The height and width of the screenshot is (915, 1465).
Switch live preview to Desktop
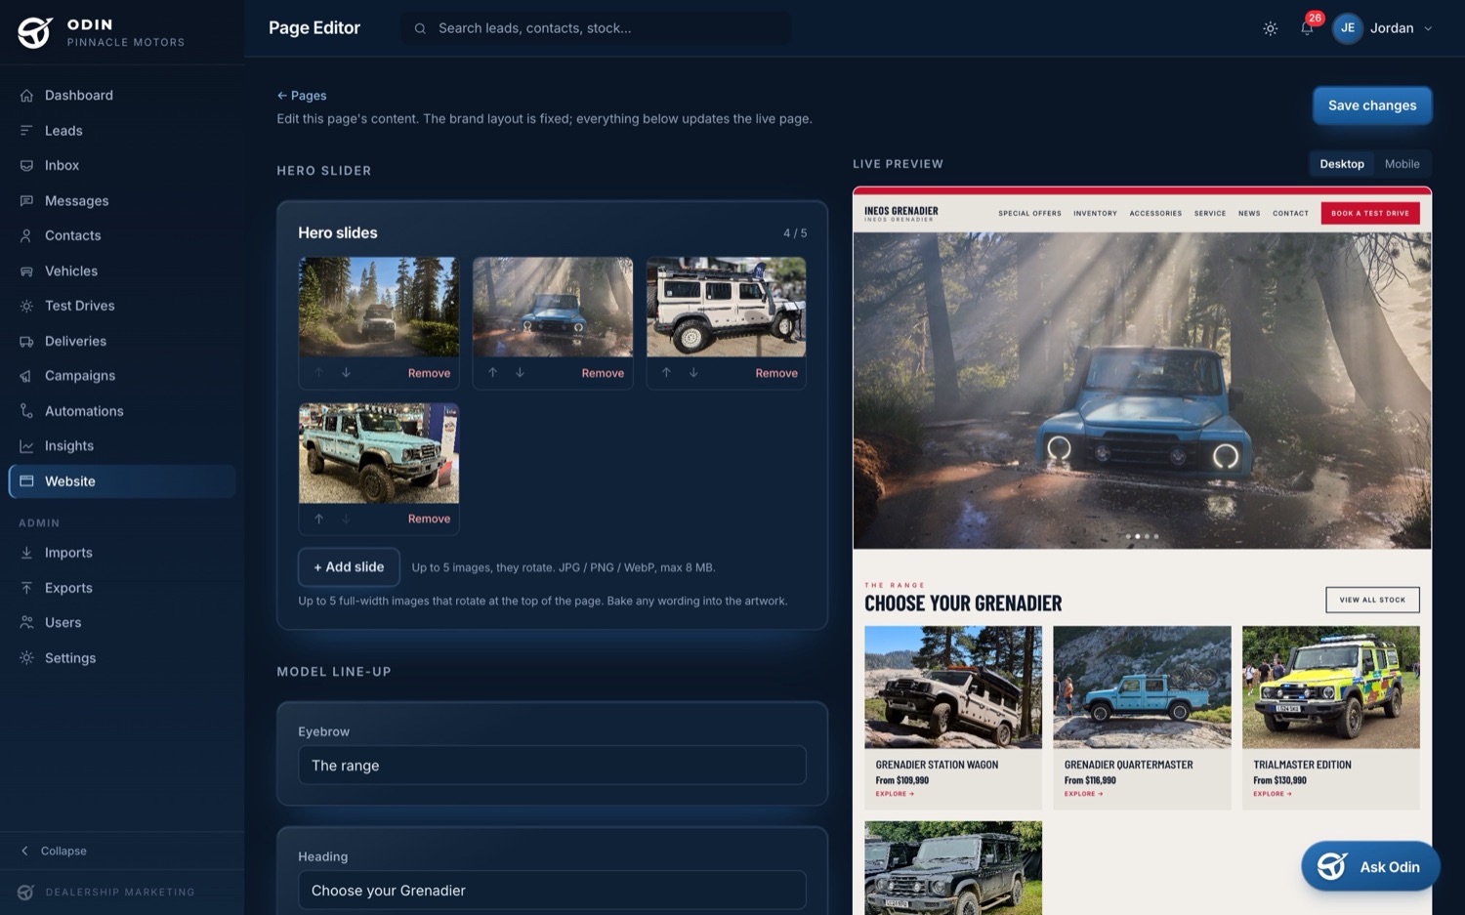pos(1341,164)
